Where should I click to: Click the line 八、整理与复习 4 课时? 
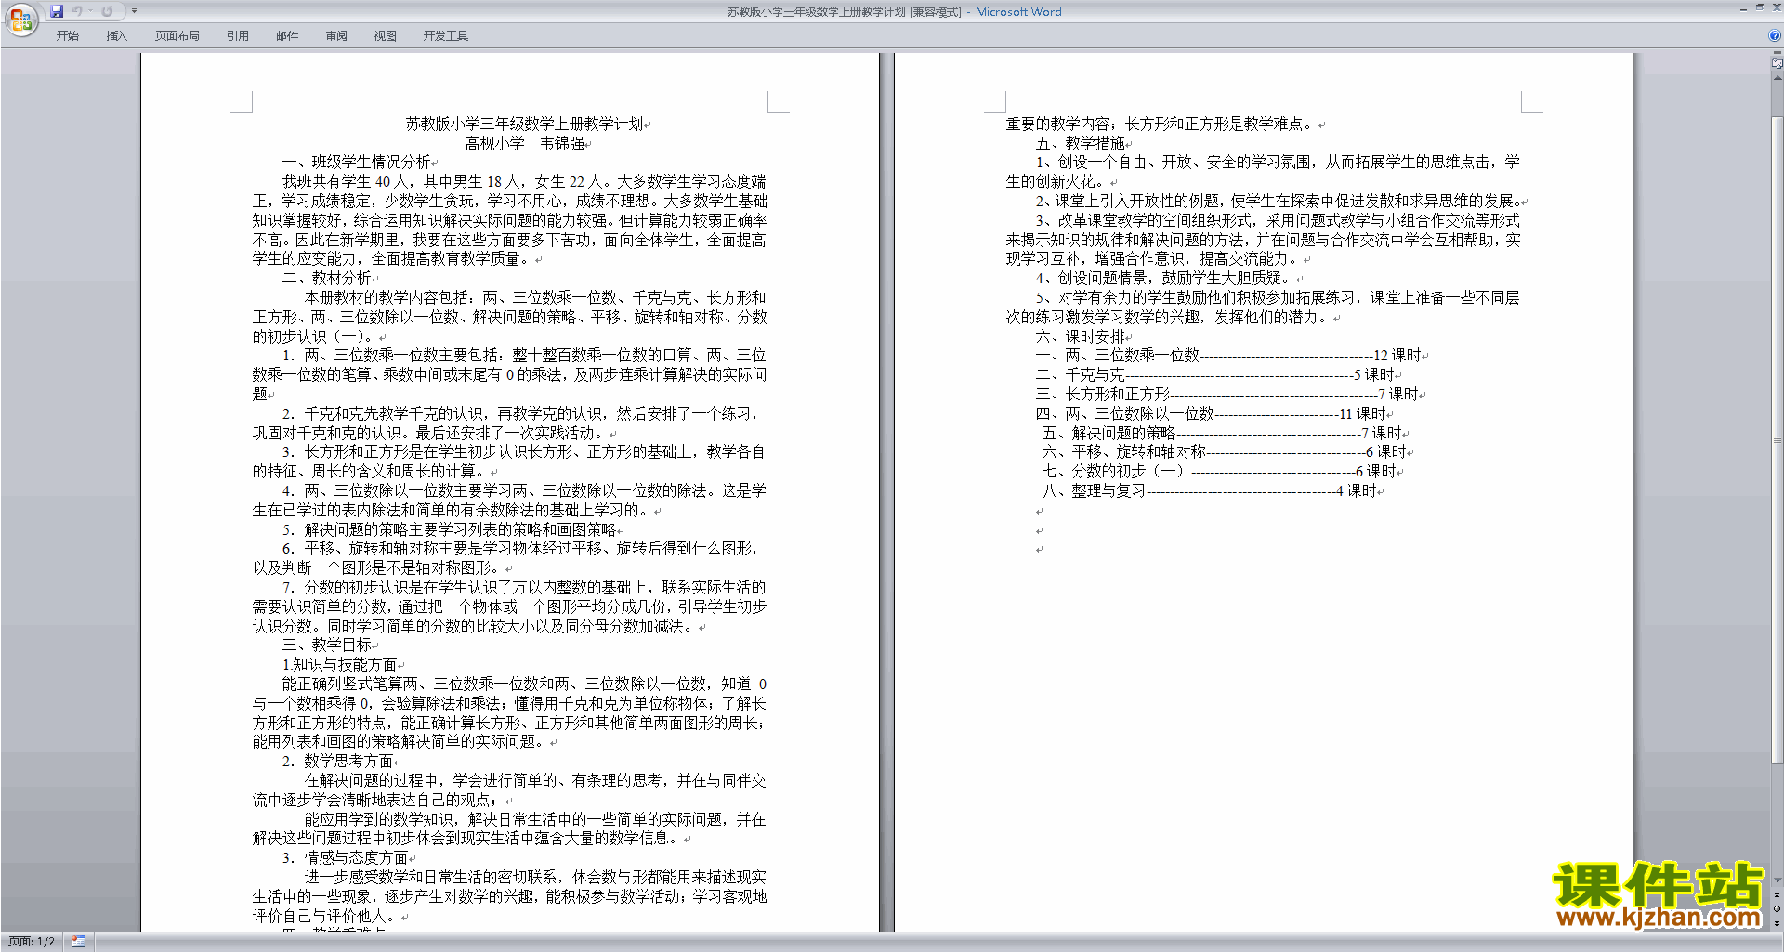1211,490
